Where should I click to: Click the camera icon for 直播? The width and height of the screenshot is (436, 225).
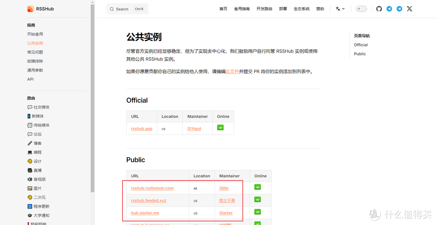[x=30, y=170]
